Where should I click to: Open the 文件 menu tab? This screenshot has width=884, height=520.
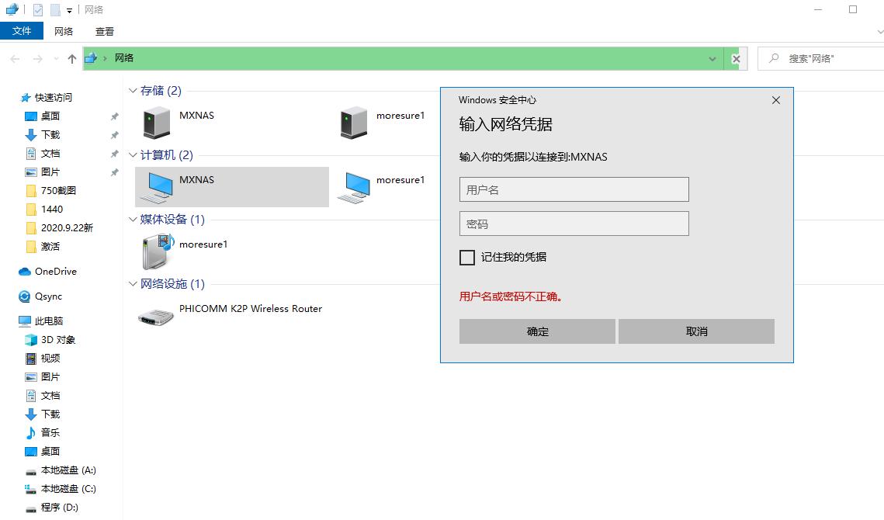(22, 31)
